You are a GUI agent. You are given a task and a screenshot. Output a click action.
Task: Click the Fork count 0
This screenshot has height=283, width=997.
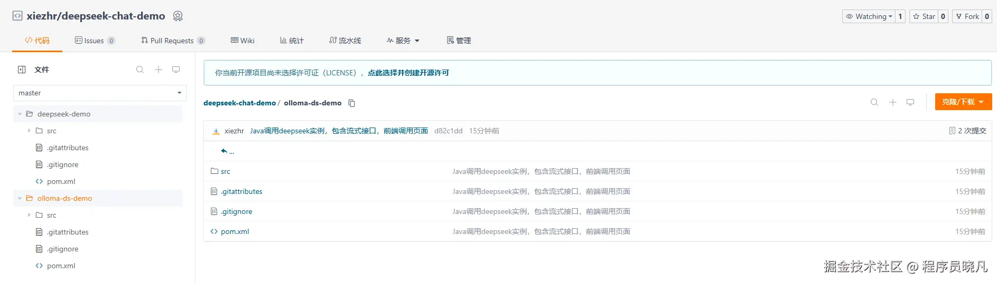[987, 16]
